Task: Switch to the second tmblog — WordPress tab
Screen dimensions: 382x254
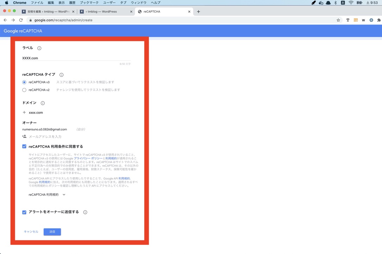Action: click(x=106, y=12)
